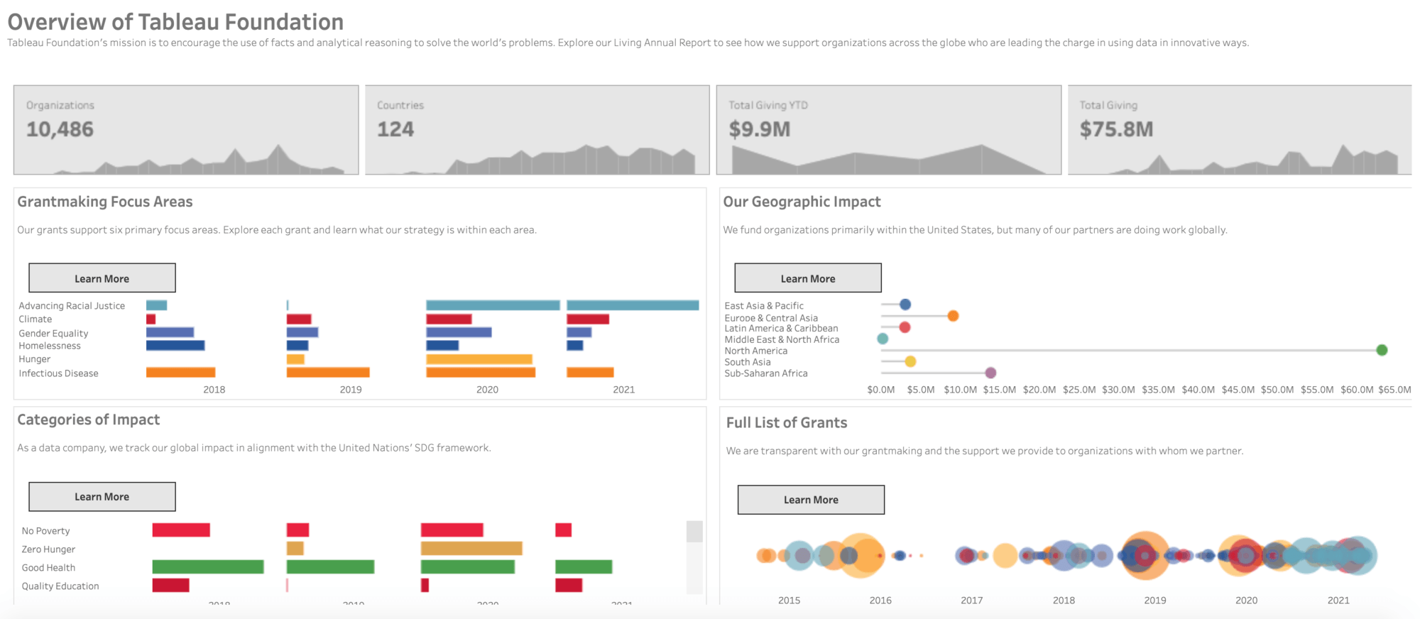This screenshot has height=619, width=1420.
Task: Select the 2018 Good Health green bar
Action: point(208,566)
